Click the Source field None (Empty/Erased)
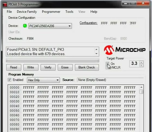This screenshot has width=152, height=132. pyautogui.click(x=110, y=80)
